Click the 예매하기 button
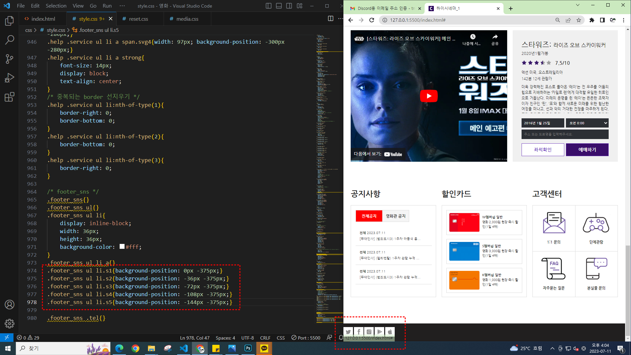This screenshot has width=631, height=355. coord(587,150)
